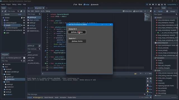
Task: Click the instance child scene link icon
Action: [x=5, y=11]
